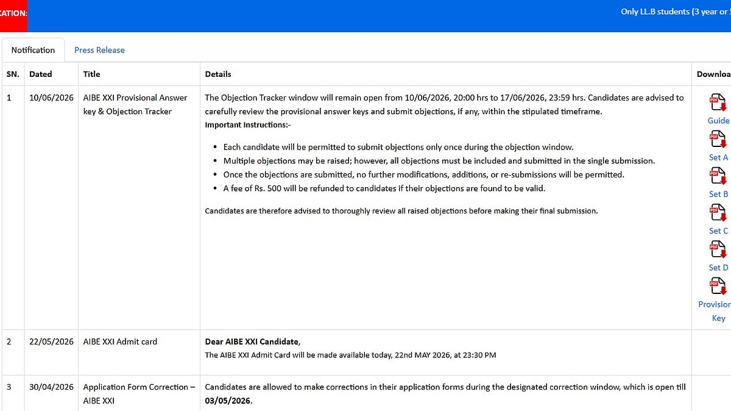
Task: Open the Set A link text
Action: pos(718,157)
